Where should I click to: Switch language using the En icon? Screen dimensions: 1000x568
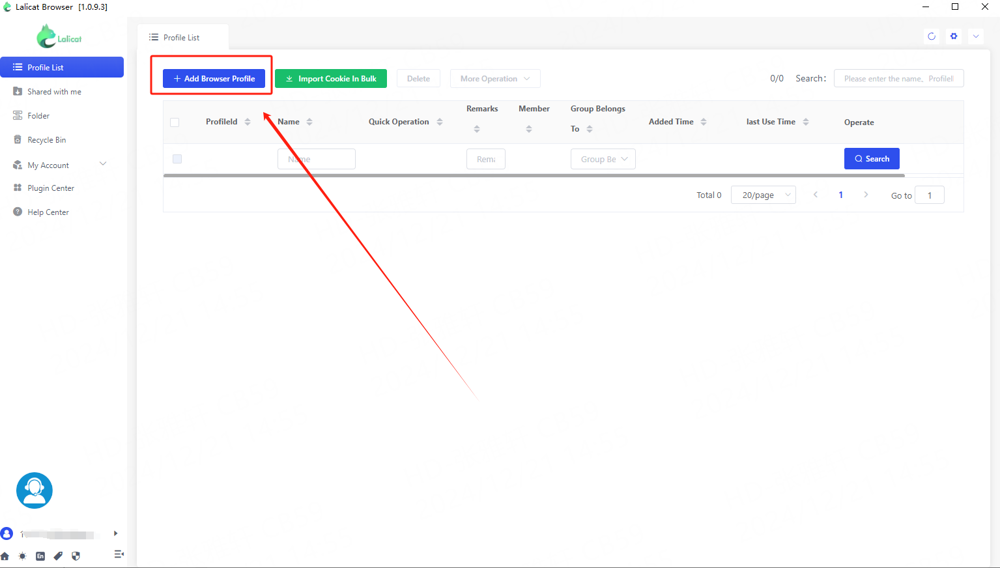pyautogui.click(x=40, y=556)
